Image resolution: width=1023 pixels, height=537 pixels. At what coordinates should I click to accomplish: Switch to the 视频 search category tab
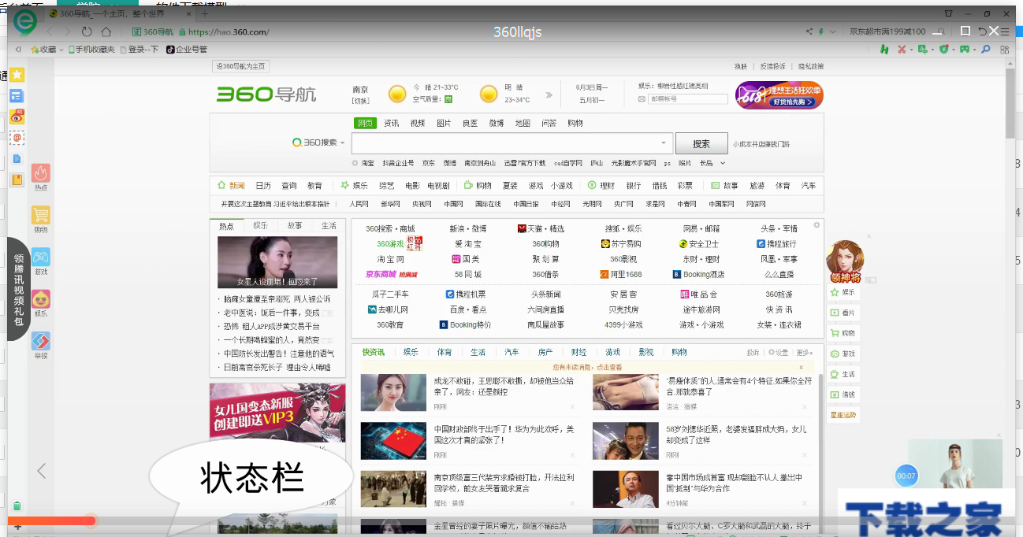click(416, 124)
